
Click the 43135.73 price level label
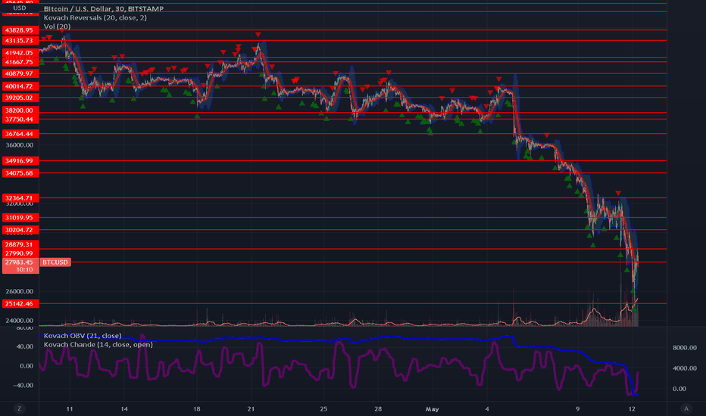pos(20,41)
